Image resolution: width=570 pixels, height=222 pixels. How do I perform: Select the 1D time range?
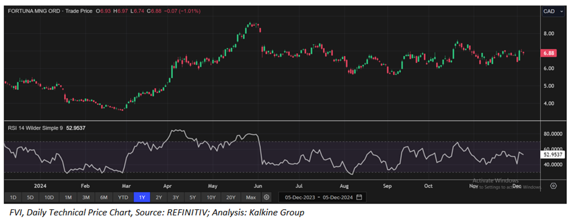click(13, 198)
